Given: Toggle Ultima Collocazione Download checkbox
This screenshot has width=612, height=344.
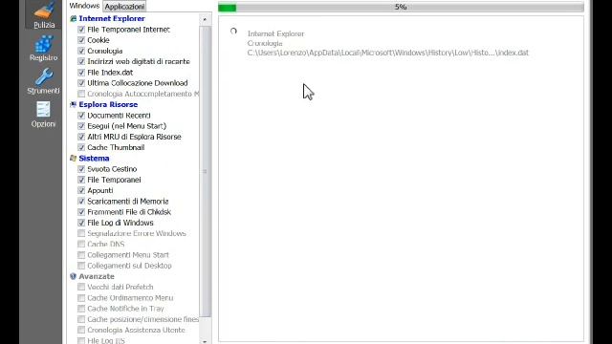Looking at the screenshot, I should pyautogui.click(x=81, y=83).
